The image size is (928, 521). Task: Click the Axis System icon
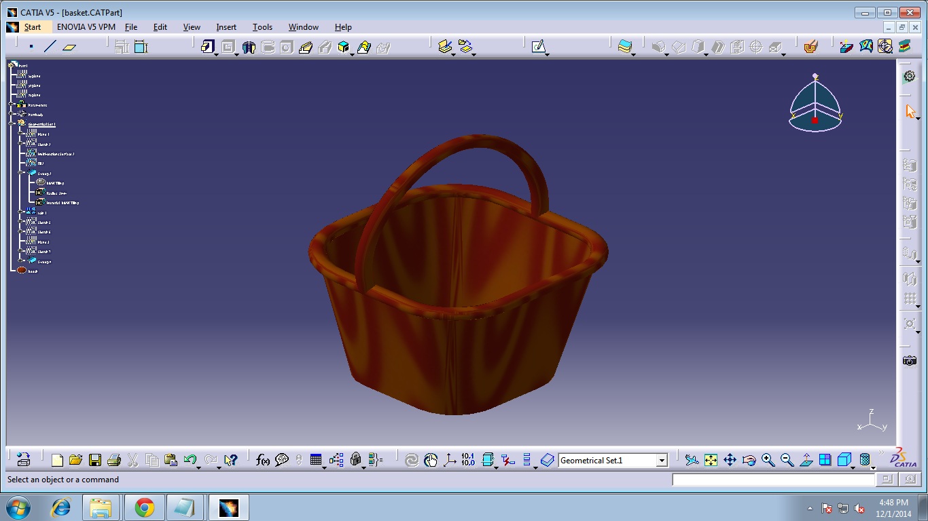[450, 460]
